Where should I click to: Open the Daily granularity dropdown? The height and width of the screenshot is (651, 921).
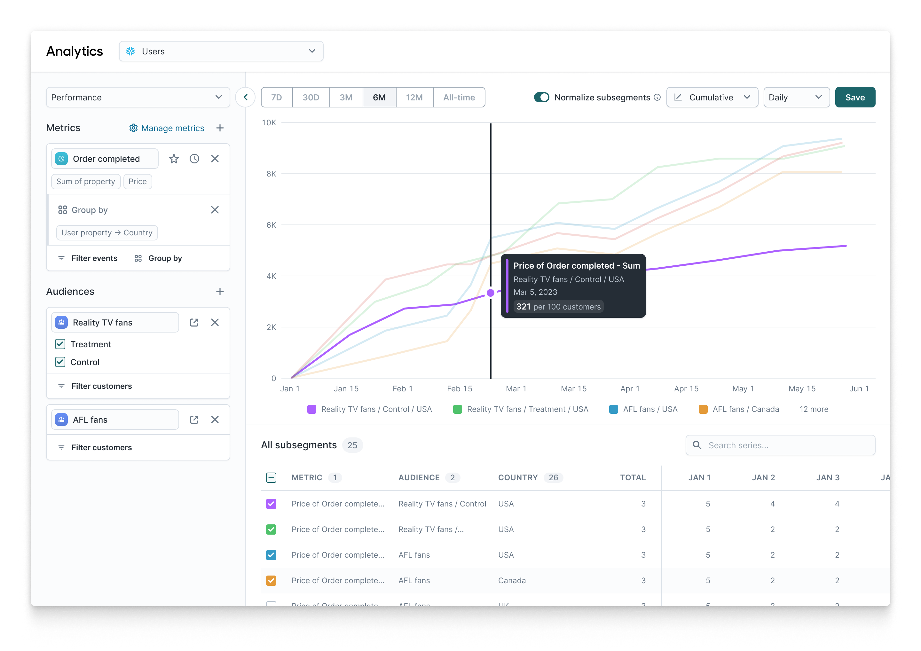[796, 98]
